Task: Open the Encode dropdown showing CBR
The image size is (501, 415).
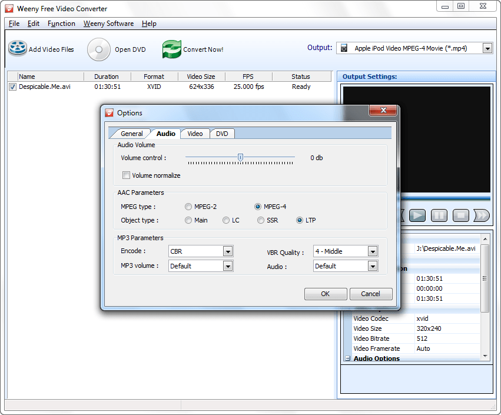Action: click(228, 251)
